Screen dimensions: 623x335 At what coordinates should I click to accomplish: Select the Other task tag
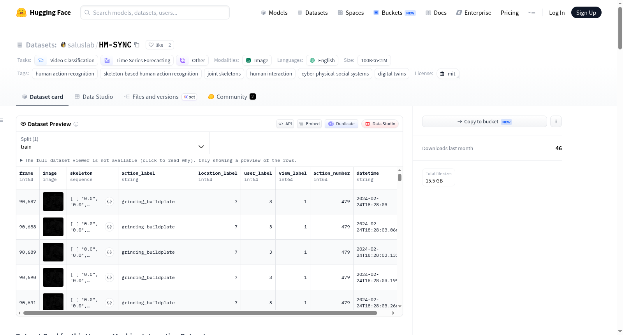point(192,60)
